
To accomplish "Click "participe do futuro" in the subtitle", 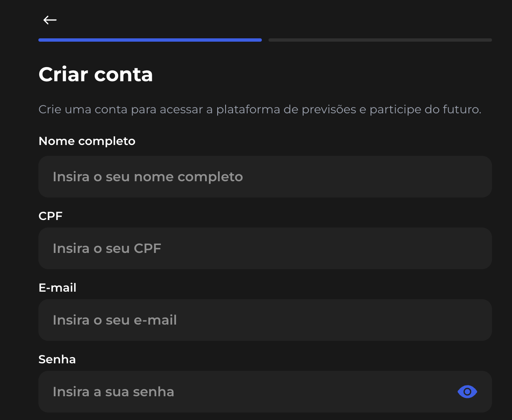I will tap(425, 110).
